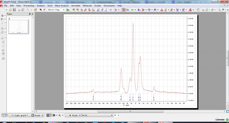This screenshot has height=123, width=229.
Task: Open the Mass Analysis menu
Action: click(x=62, y=6)
